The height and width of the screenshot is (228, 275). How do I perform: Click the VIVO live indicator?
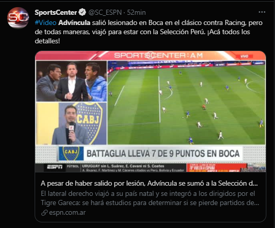coord(244,56)
